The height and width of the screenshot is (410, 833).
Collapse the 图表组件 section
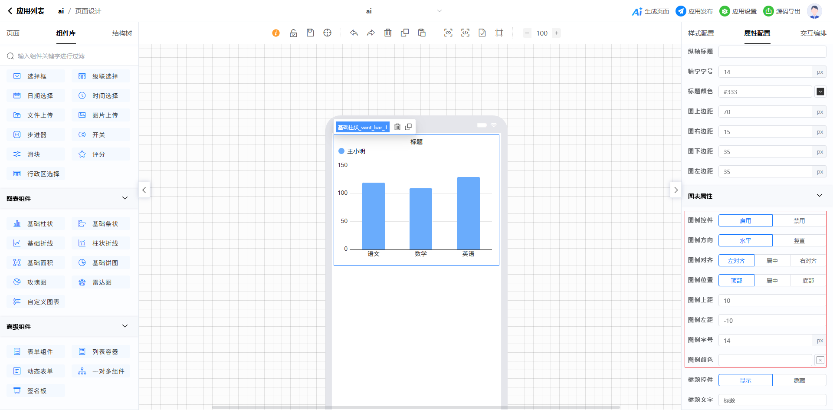pos(125,198)
